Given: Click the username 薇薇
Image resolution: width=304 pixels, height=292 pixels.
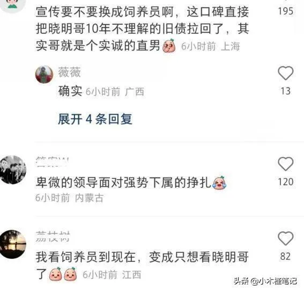Looking at the screenshot, I should tap(69, 72).
